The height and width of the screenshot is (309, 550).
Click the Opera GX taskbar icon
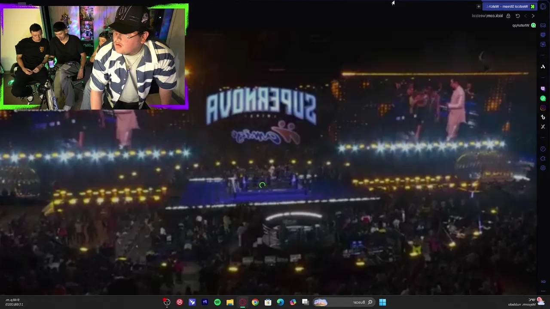[242, 302]
